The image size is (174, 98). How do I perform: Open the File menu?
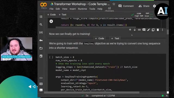pos(51,9)
